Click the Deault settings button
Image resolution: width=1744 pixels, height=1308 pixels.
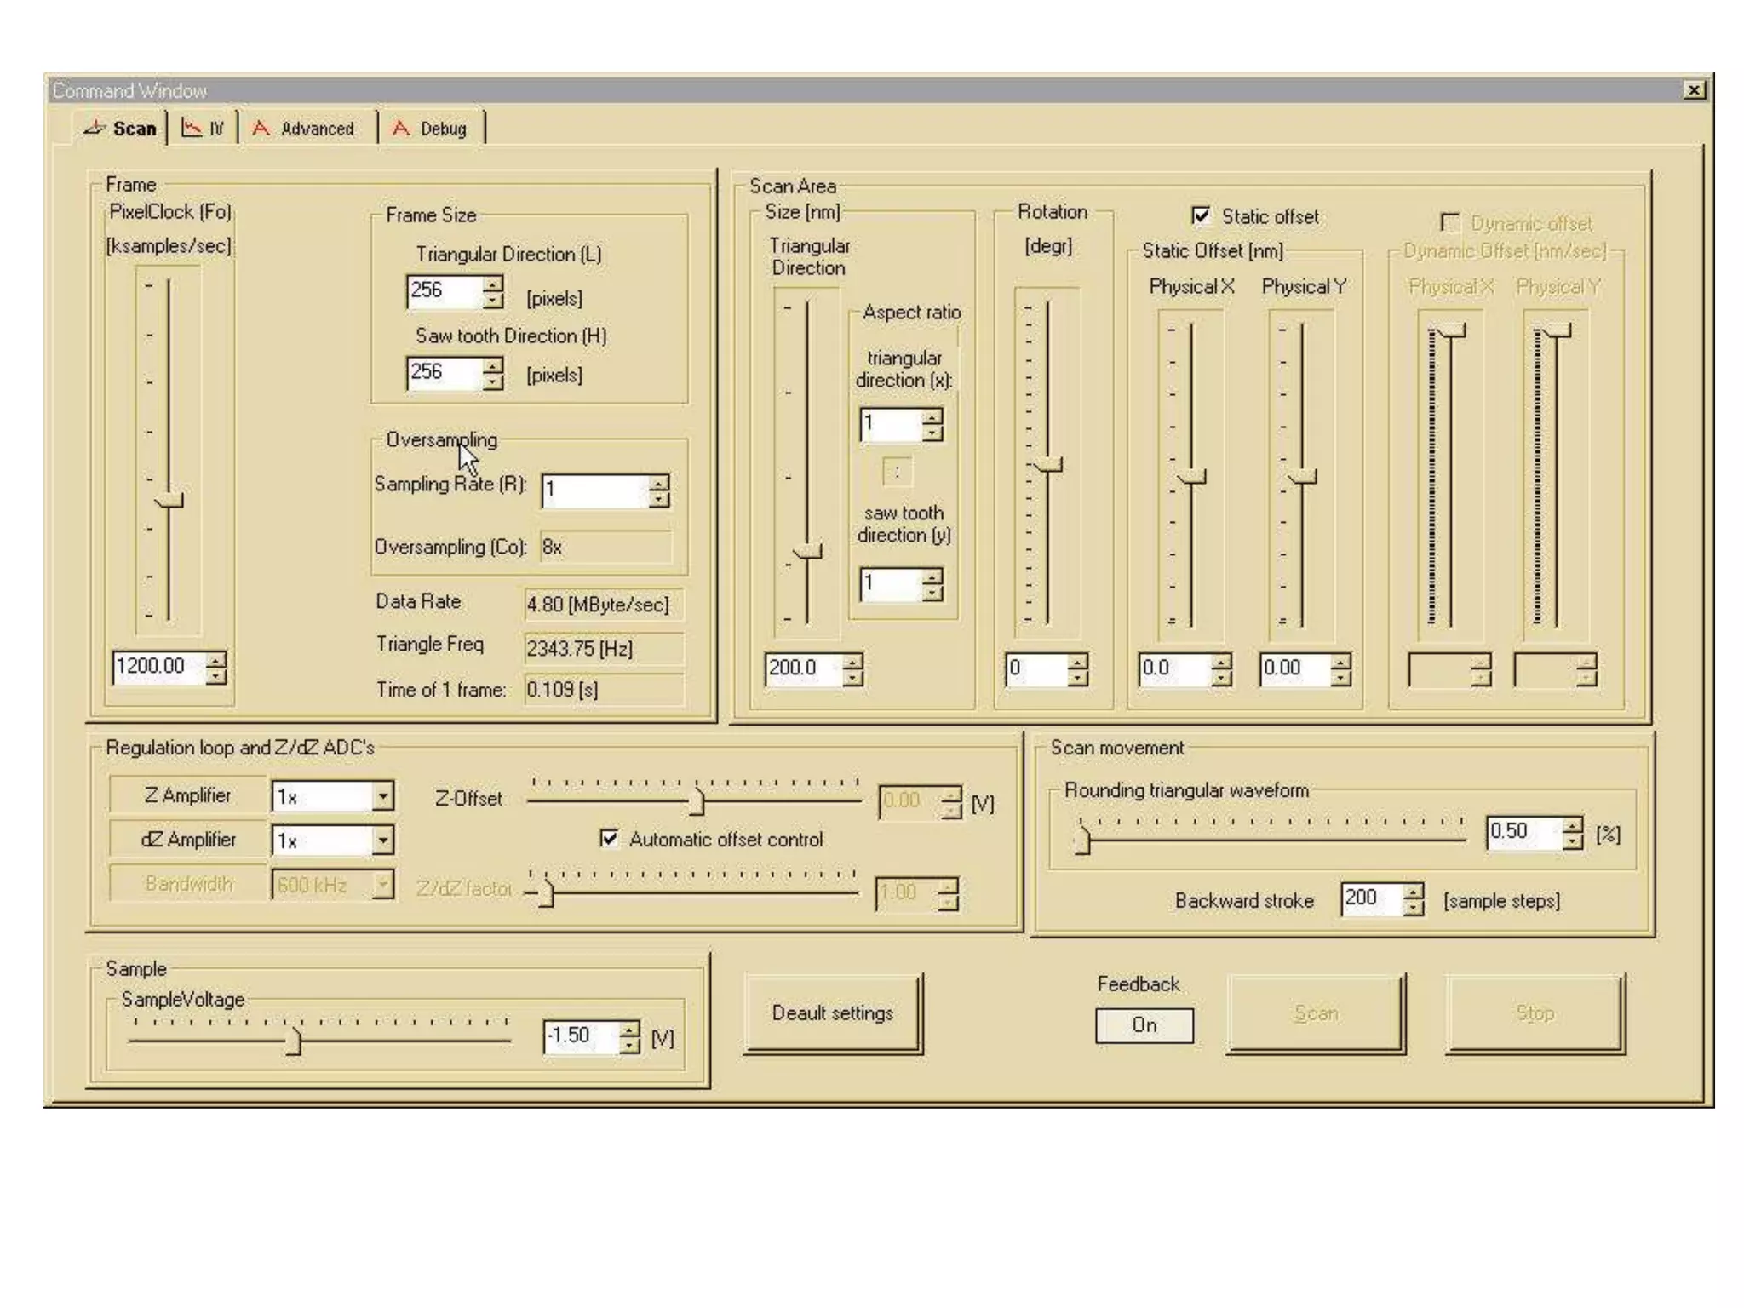(x=832, y=1013)
